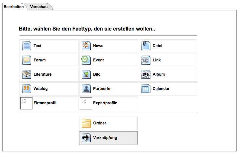Image resolution: width=239 pixels, height=154 pixels.
Task: Click the Album photos icon
Action: click(x=146, y=75)
